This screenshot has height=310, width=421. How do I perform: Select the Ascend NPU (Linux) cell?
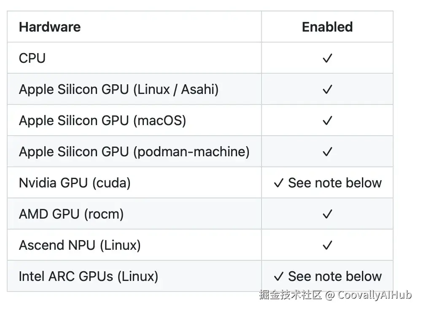[x=80, y=245]
